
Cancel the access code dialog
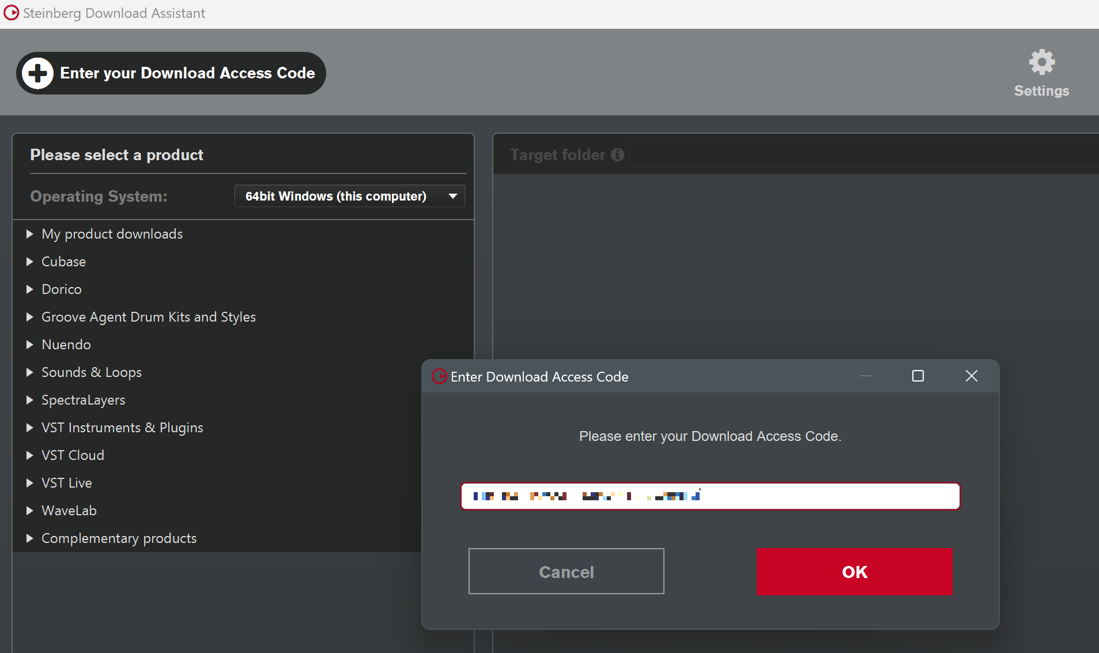click(x=566, y=571)
